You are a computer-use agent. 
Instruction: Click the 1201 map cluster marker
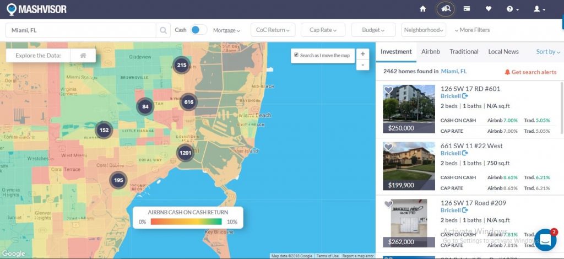click(x=186, y=153)
